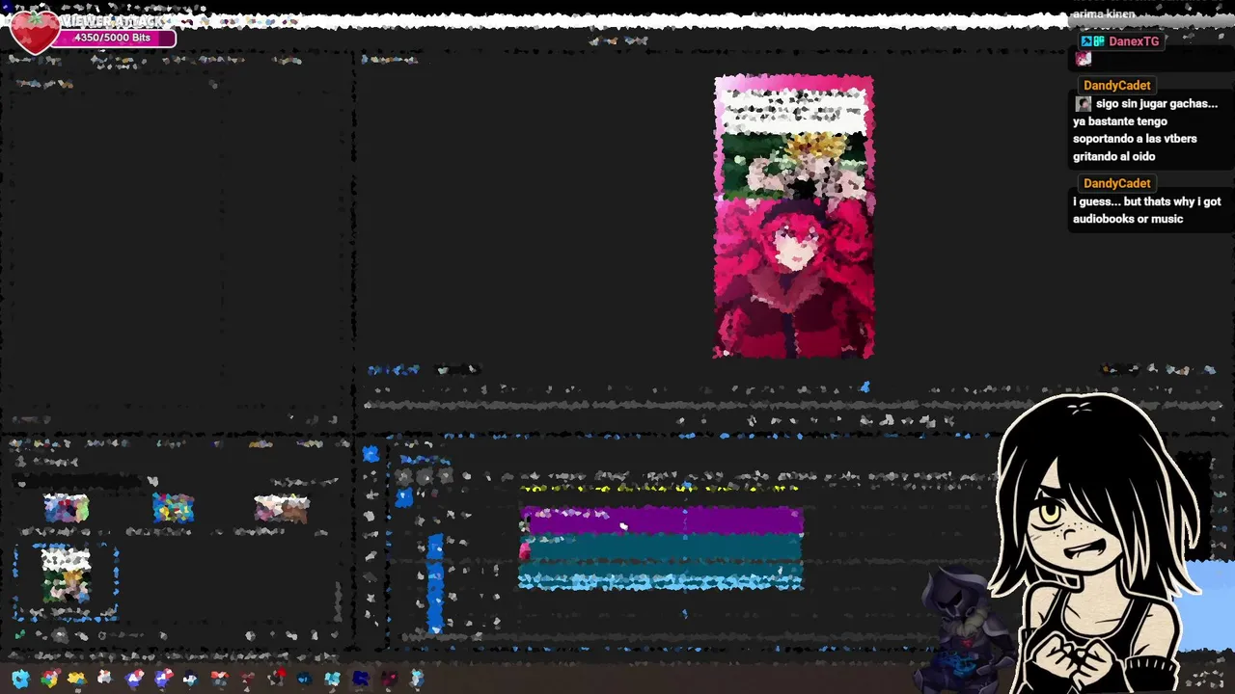1235x694 pixels.
Task: Open the blue-outlined selected project thumbnail
Action: [66, 581]
